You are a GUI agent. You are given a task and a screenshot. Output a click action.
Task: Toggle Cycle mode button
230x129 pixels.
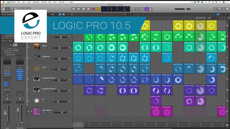tap(98, 9)
